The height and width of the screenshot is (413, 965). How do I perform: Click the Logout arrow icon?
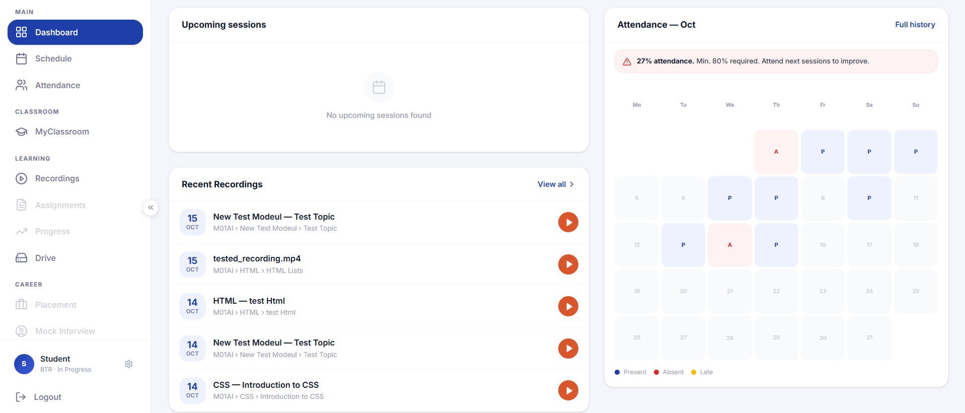click(21, 397)
